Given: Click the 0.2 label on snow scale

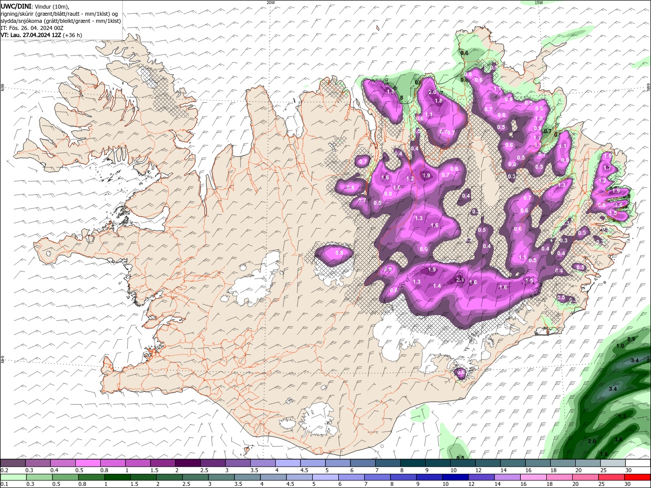Looking at the screenshot, I should click(4, 470).
